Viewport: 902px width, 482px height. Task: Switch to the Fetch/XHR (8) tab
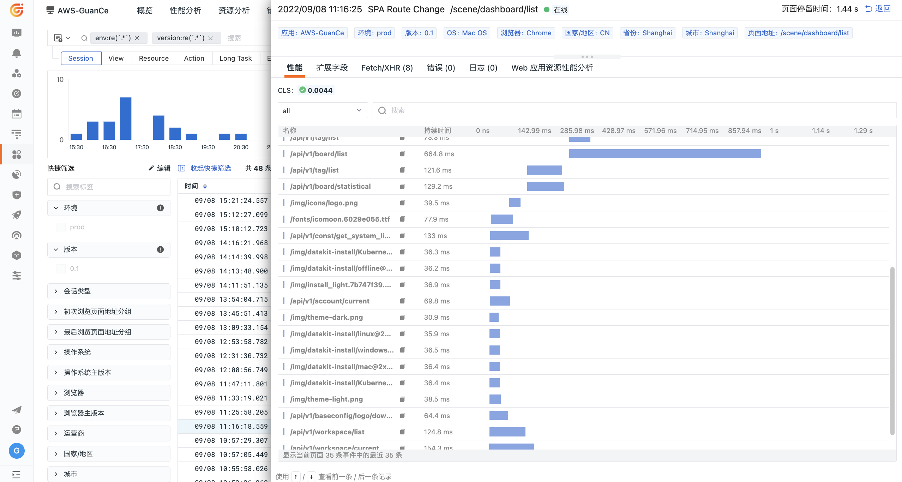(387, 68)
